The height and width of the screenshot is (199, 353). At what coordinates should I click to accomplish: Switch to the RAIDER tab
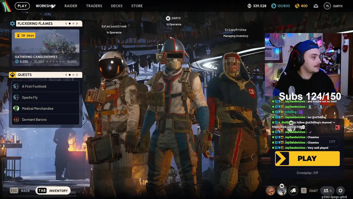[71, 6]
